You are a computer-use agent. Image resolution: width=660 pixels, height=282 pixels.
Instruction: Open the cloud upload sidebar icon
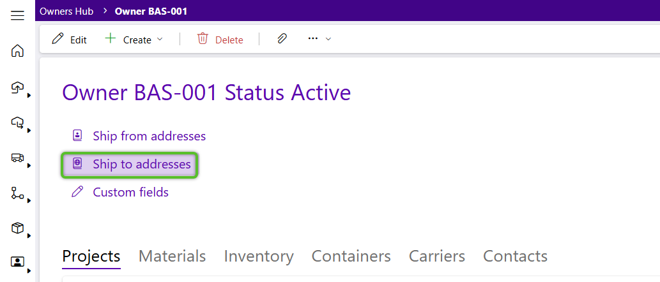[x=17, y=87]
